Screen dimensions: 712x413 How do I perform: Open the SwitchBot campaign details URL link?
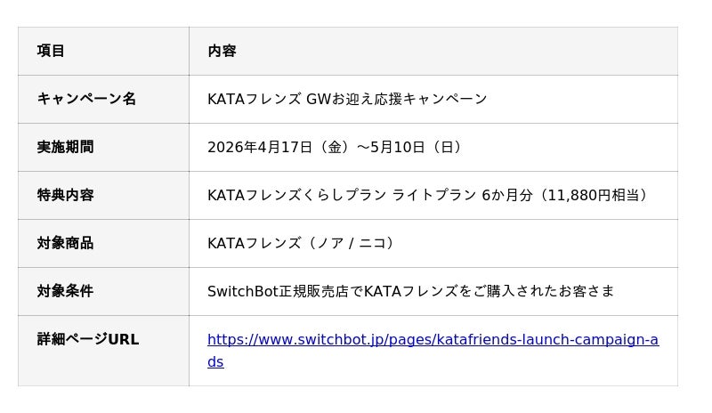click(x=433, y=339)
